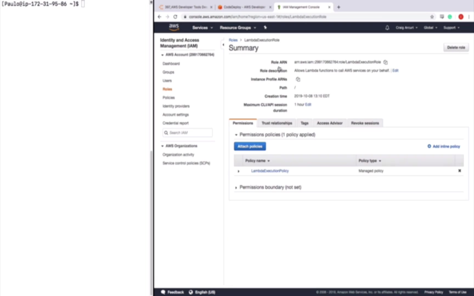Switch to the CodeDeploy browser tab
The width and height of the screenshot is (474, 296).
tap(244, 7)
